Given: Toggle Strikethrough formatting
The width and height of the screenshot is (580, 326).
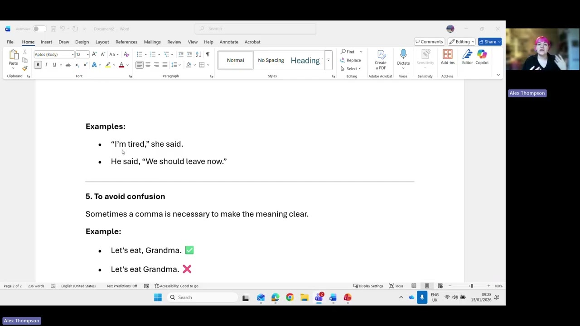Looking at the screenshot, I should tap(68, 65).
